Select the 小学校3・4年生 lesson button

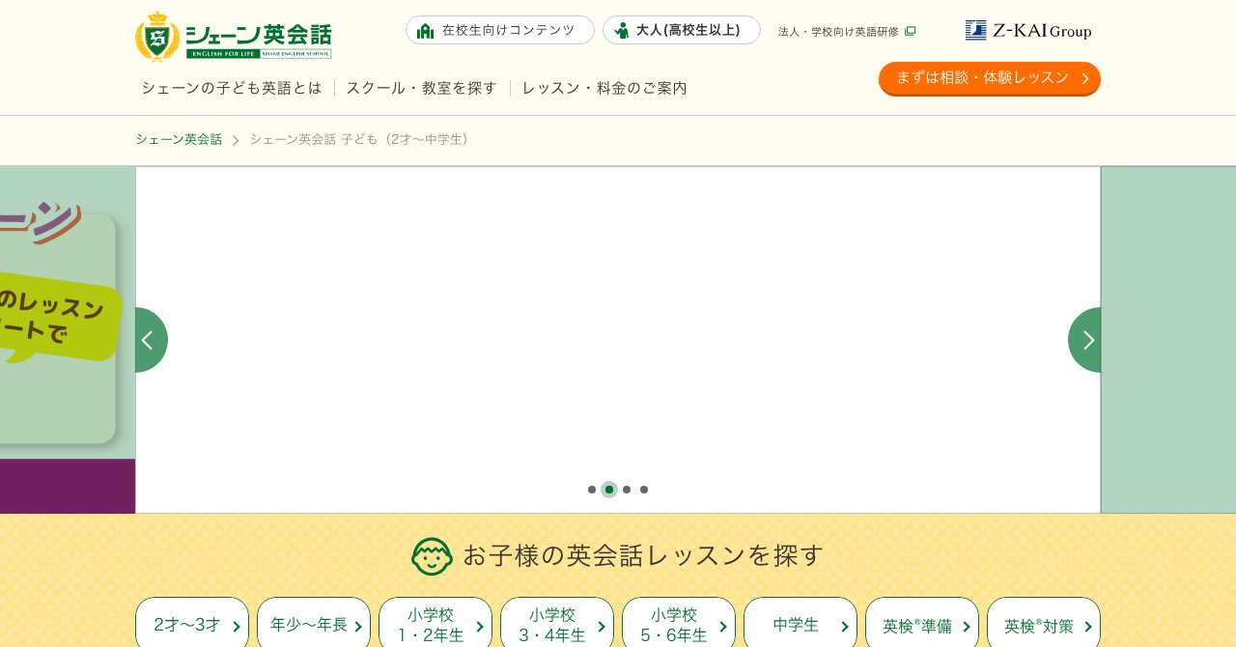[x=557, y=623]
